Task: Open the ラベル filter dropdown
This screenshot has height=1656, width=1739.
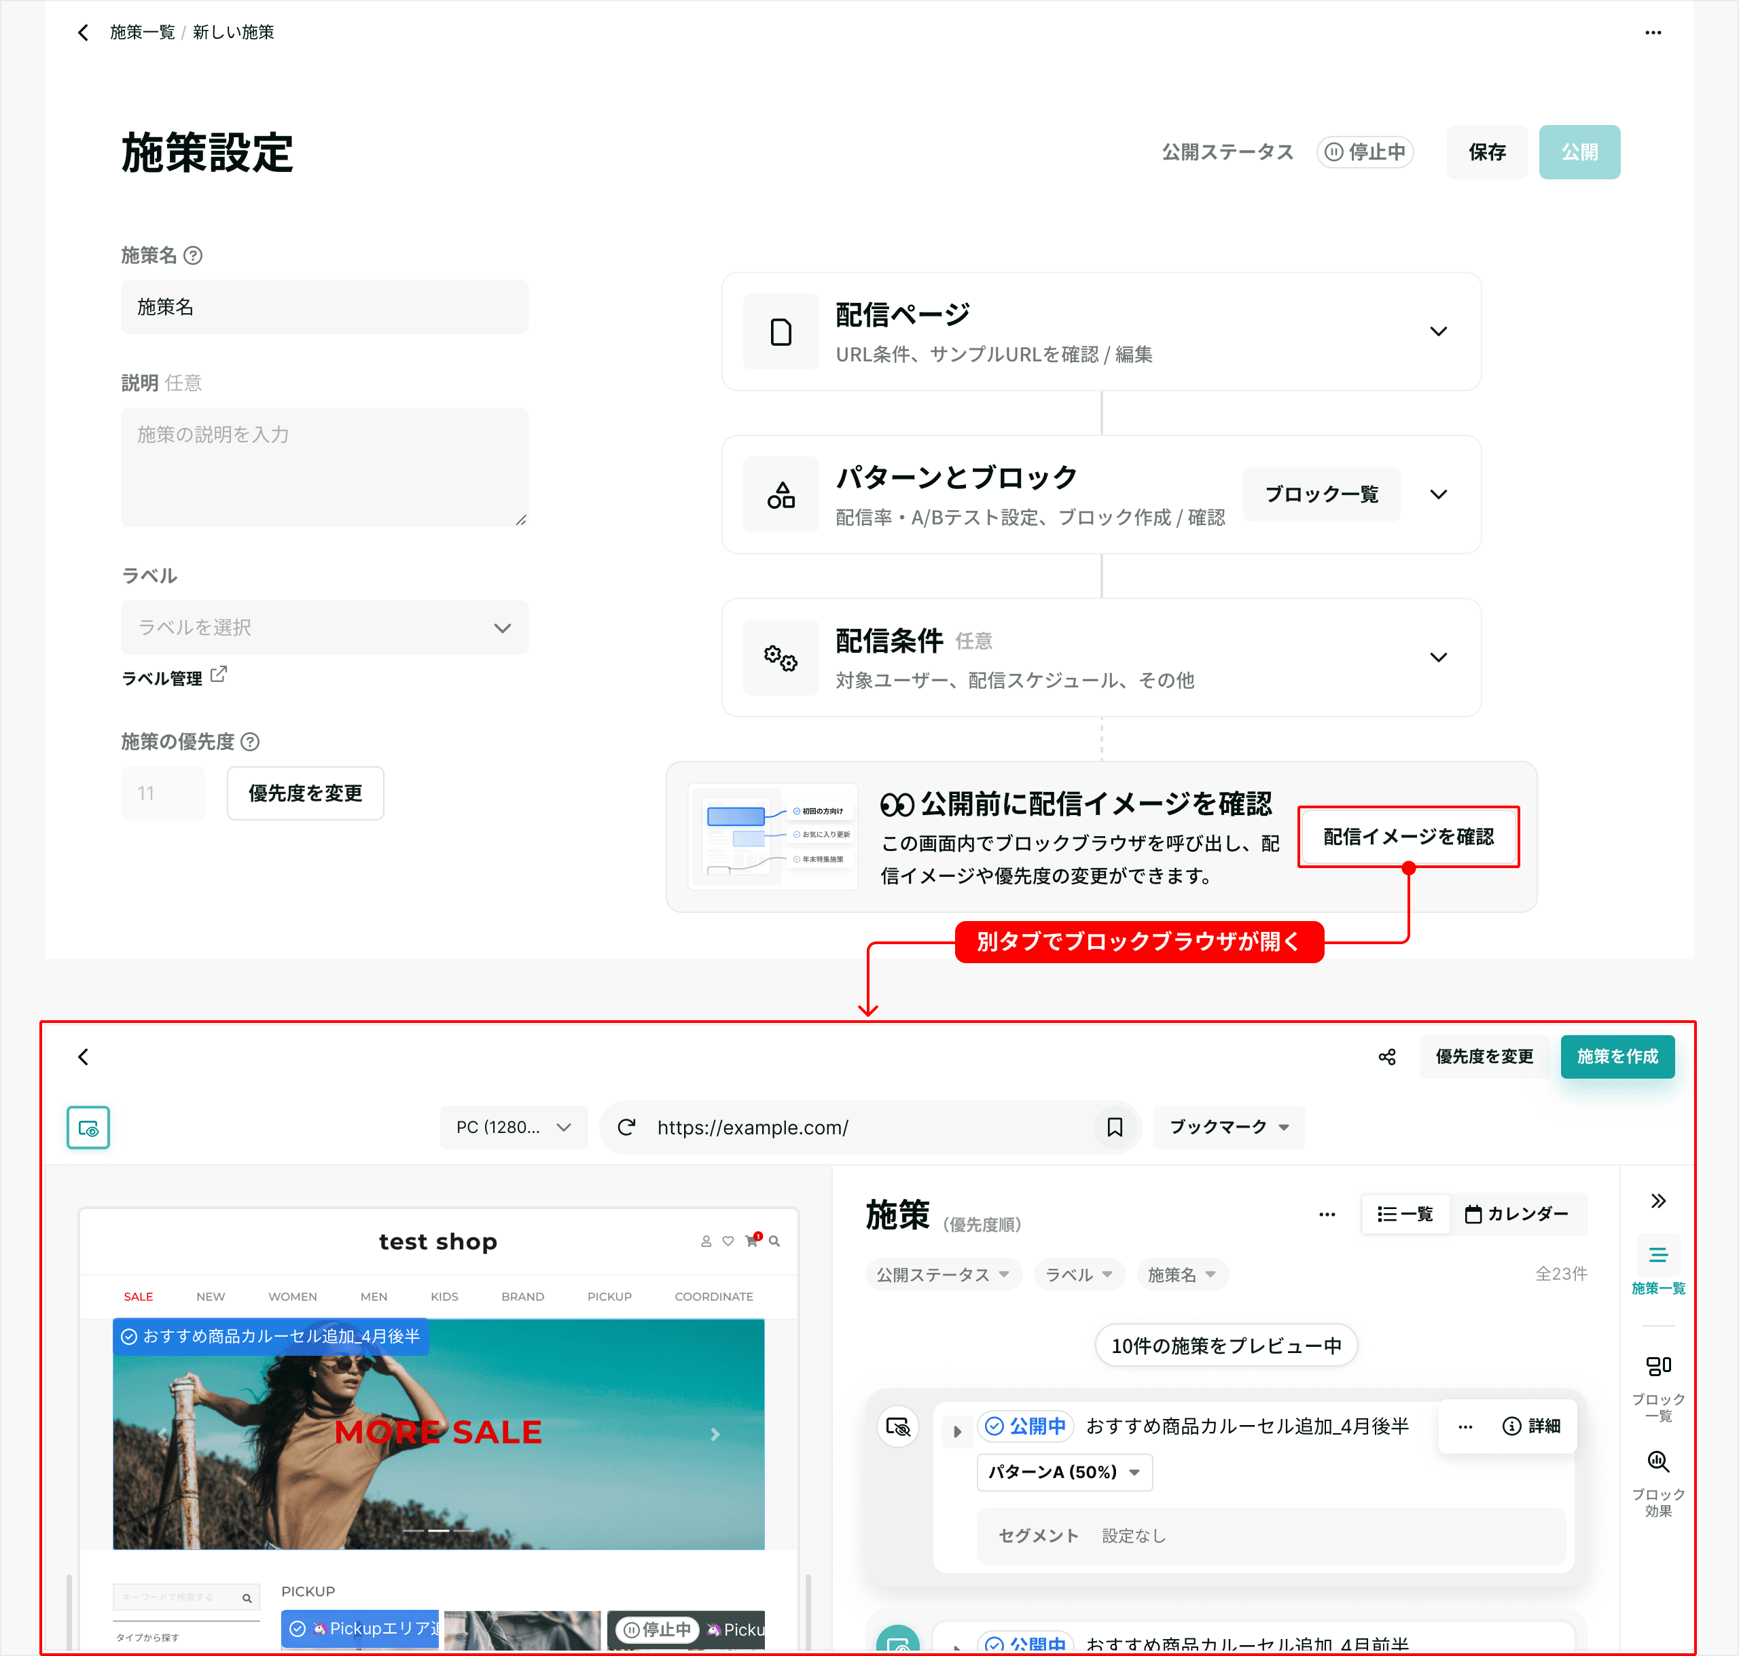Action: pyautogui.click(x=1079, y=1275)
